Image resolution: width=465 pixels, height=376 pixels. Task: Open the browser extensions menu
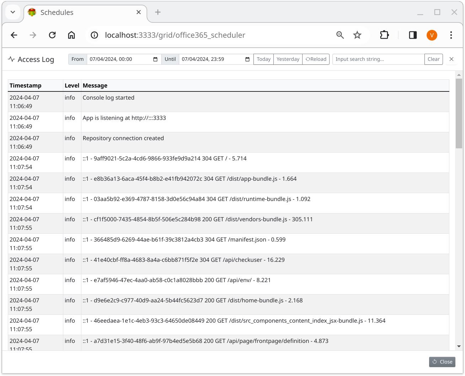pos(384,35)
